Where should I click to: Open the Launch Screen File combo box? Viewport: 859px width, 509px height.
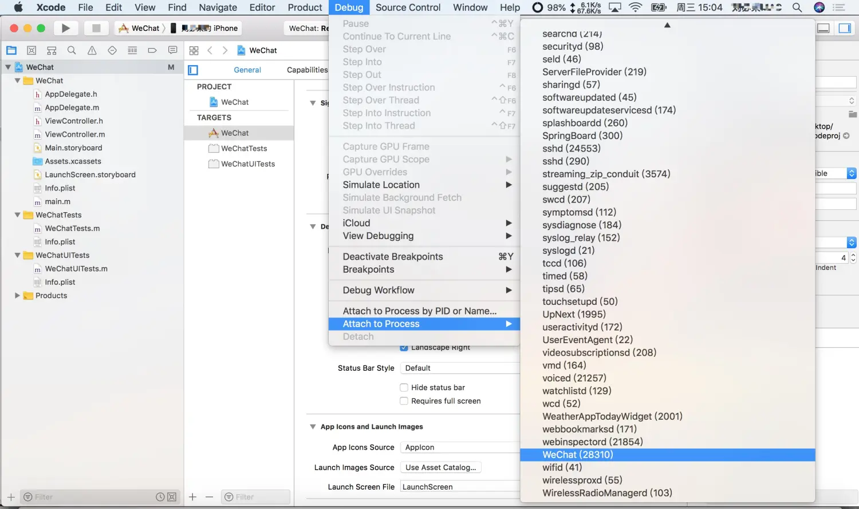pyautogui.click(x=460, y=487)
